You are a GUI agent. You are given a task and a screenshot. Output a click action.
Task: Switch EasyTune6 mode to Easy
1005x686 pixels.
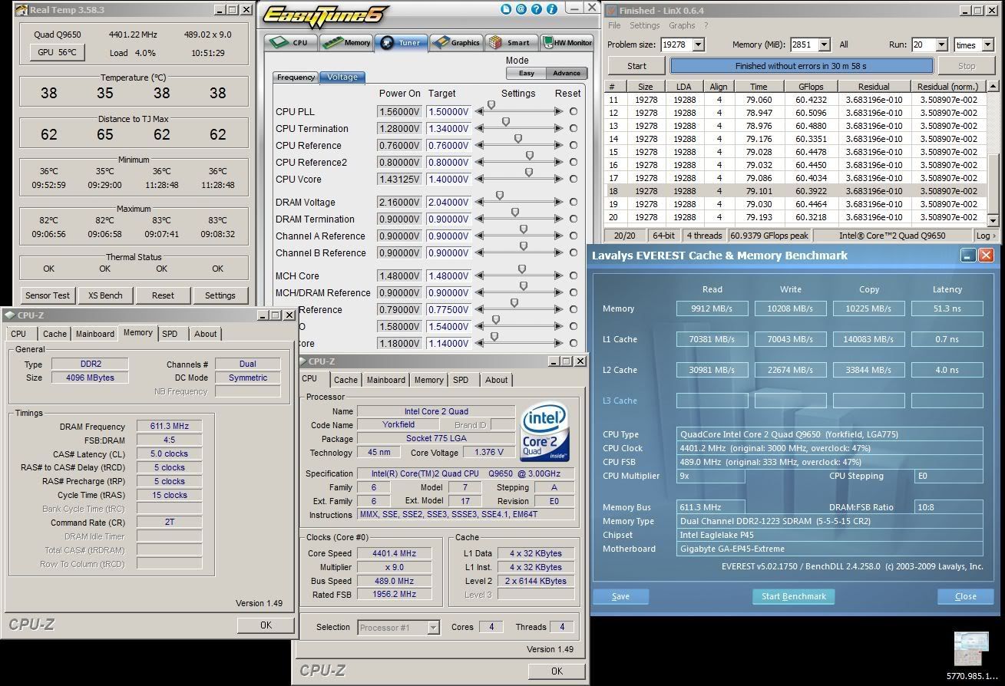(x=527, y=73)
